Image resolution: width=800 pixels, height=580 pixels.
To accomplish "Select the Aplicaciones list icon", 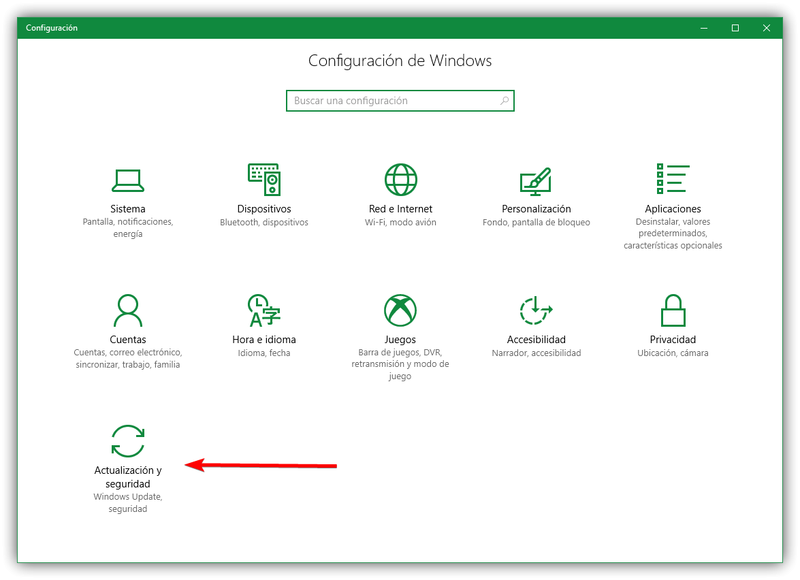I will pyautogui.click(x=672, y=179).
